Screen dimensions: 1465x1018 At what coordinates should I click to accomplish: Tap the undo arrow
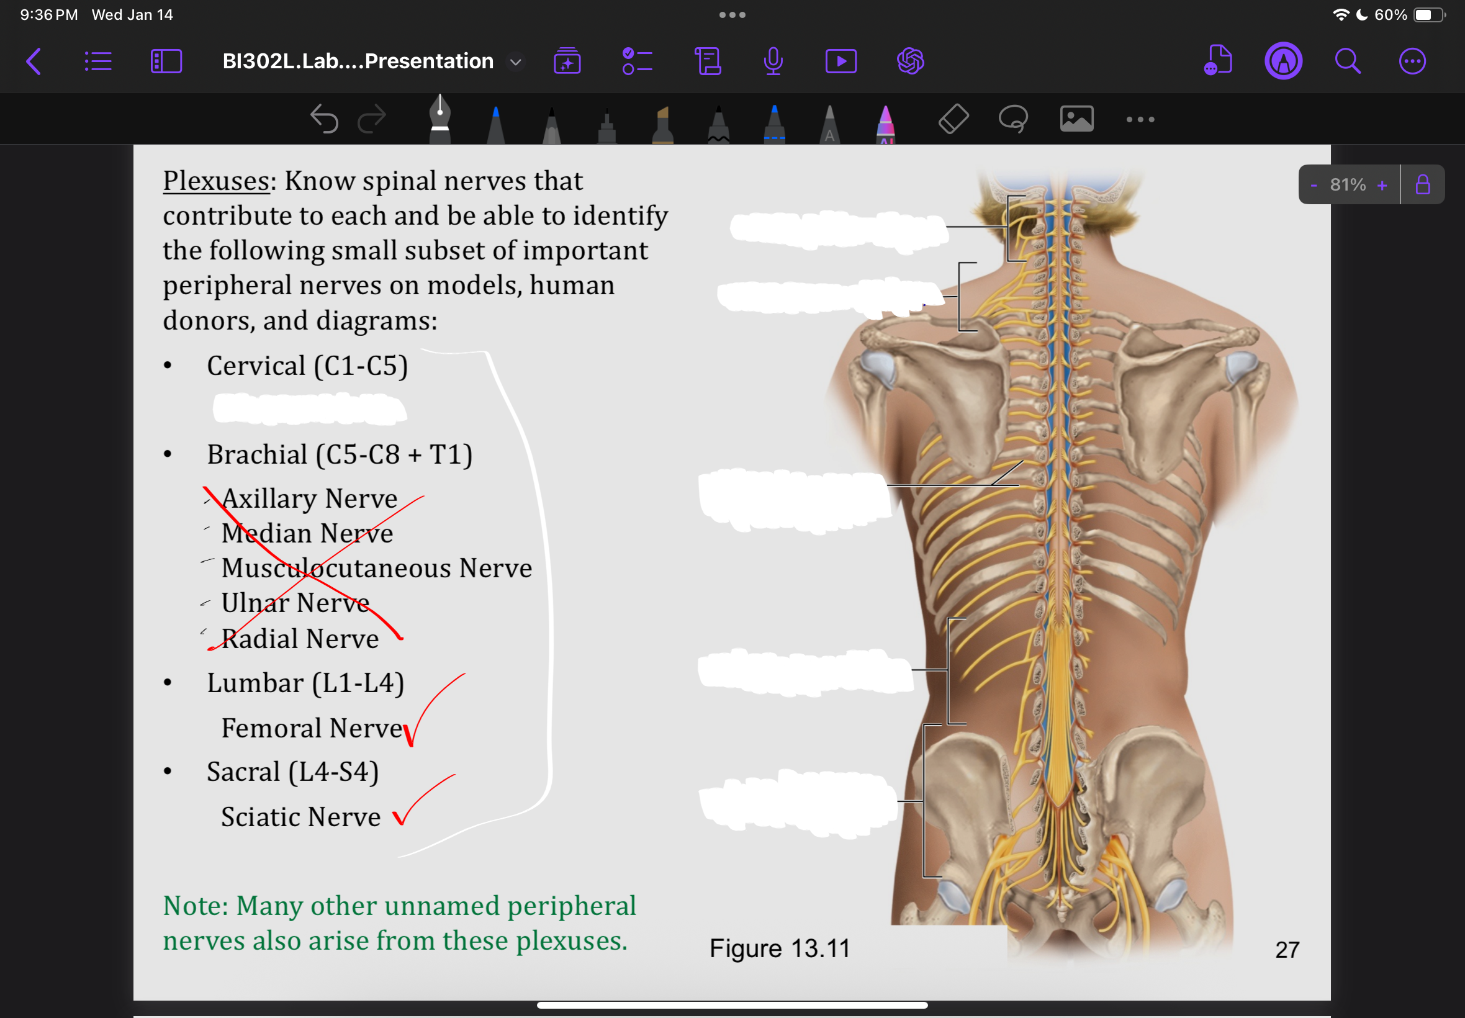click(326, 118)
